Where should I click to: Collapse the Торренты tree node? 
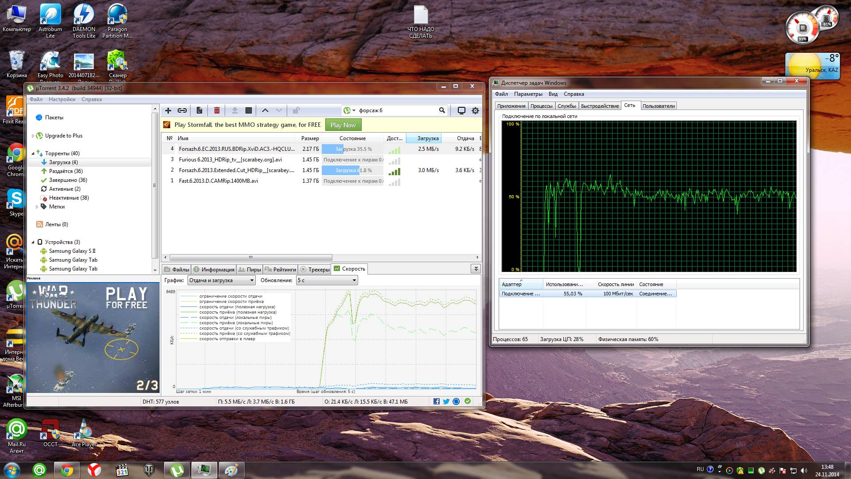point(33,153)
